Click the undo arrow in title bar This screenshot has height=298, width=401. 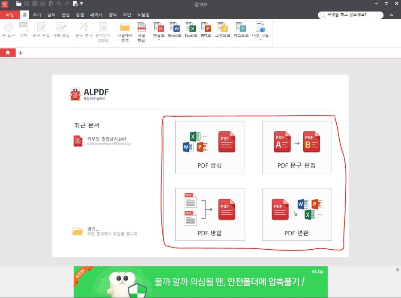click(59, 3)
